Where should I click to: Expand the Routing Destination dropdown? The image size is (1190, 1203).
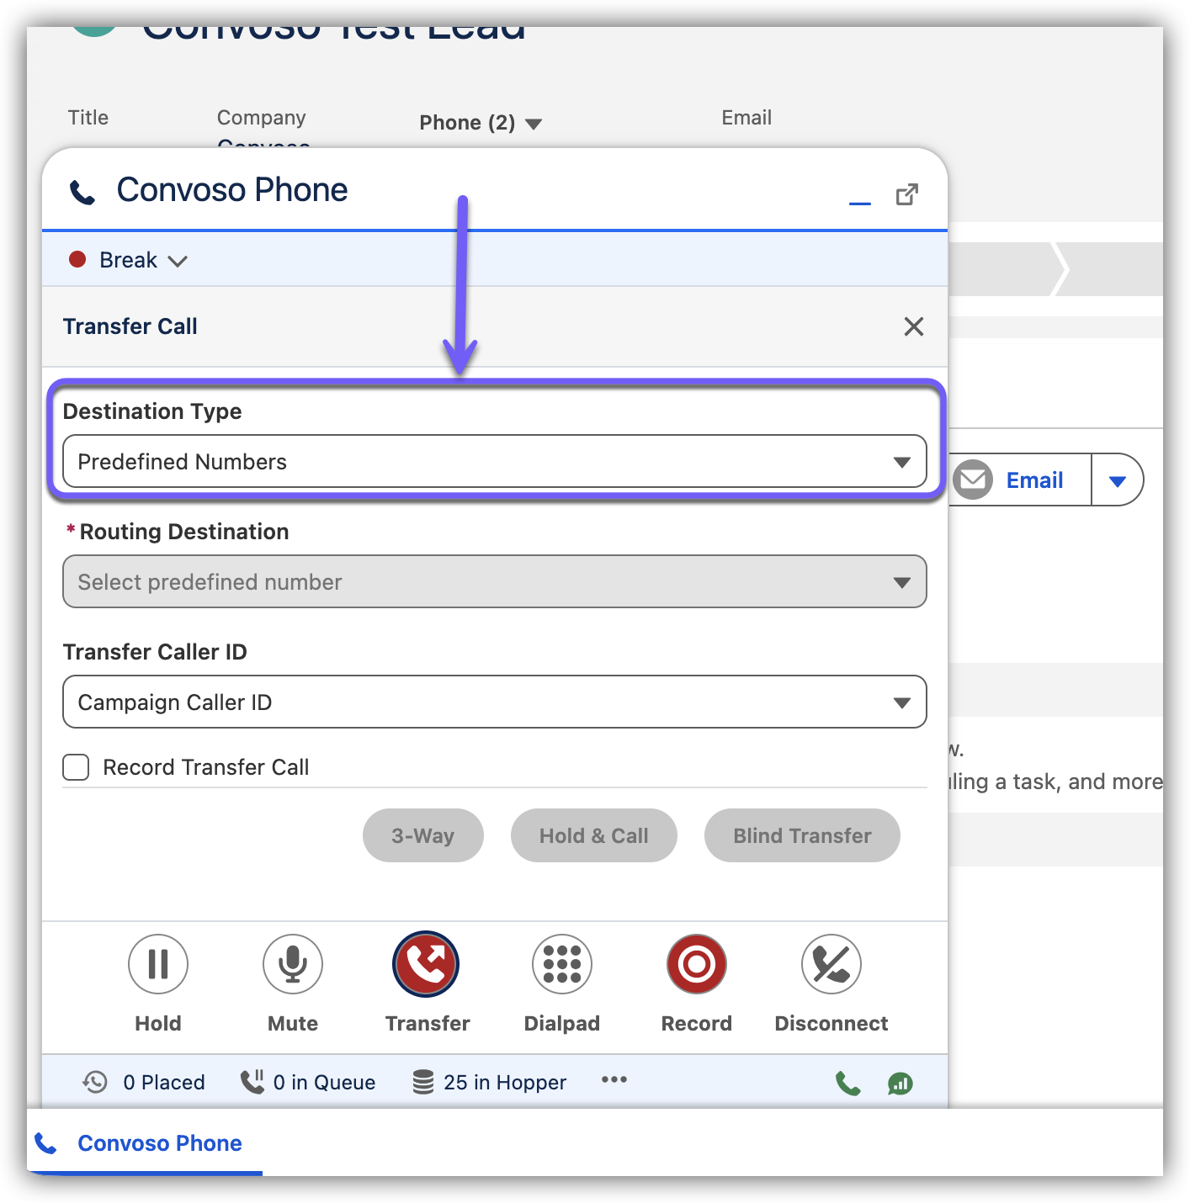[494, 581]
